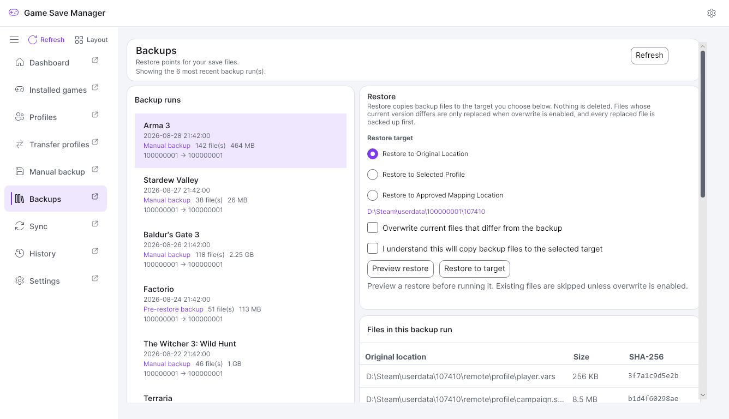Click the Sync arrows icon
Viewport: 729px width, 419px height.
point(20,226)
